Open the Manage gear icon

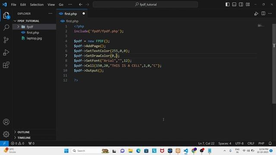click(x=6, y=134)
